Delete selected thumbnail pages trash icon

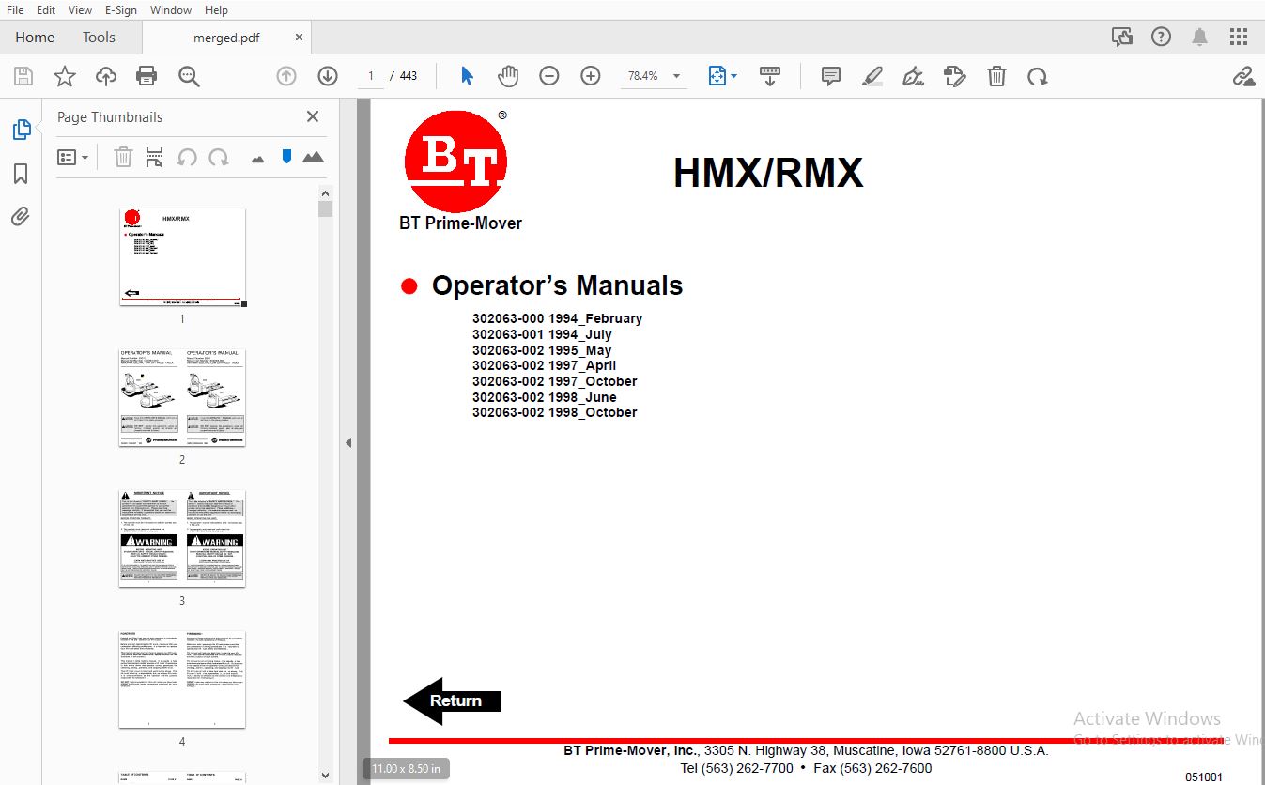pos(123,157)
